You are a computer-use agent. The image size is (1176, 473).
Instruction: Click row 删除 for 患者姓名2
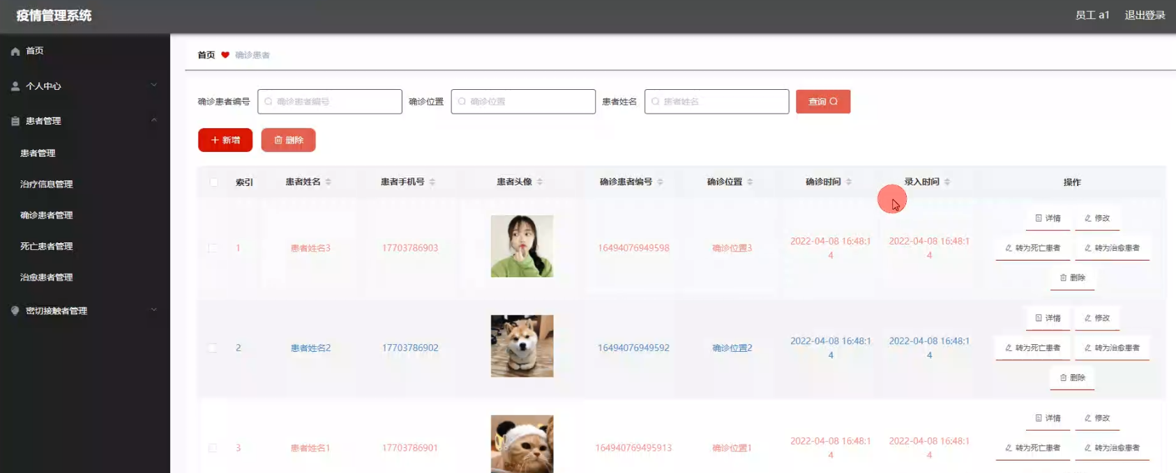pos(1073,378)
